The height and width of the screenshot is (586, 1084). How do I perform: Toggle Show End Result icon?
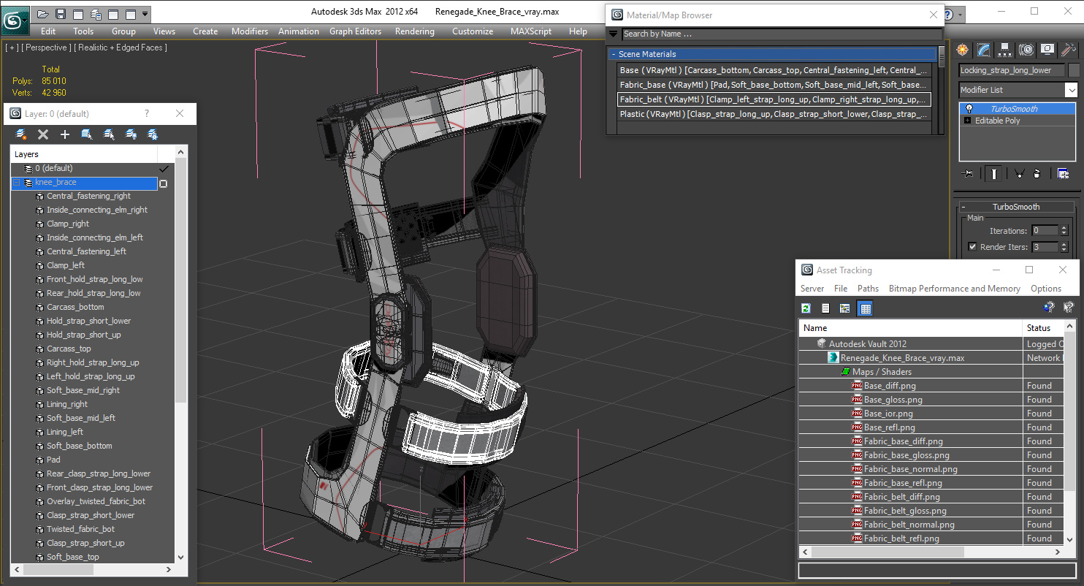994,174
